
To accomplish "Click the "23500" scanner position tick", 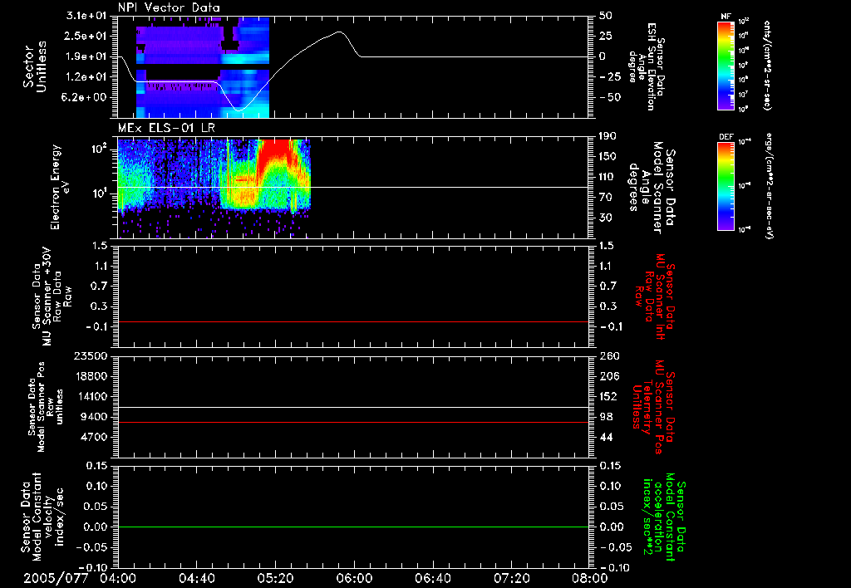I will pyautogui.click(x=90, y=356).
